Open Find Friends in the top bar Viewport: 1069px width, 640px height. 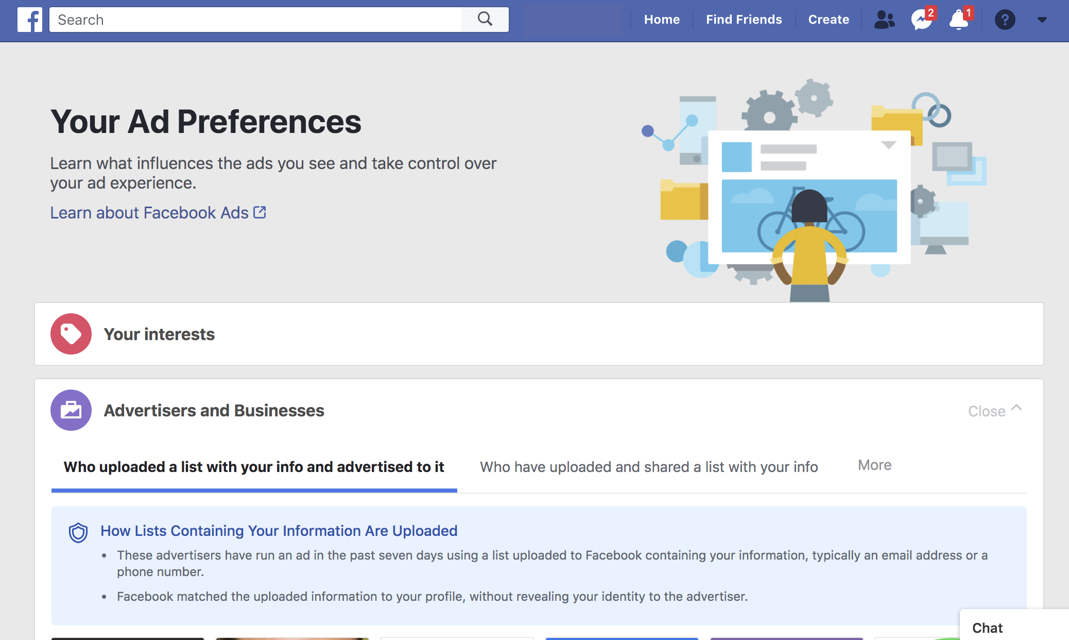tap(744, 20)
